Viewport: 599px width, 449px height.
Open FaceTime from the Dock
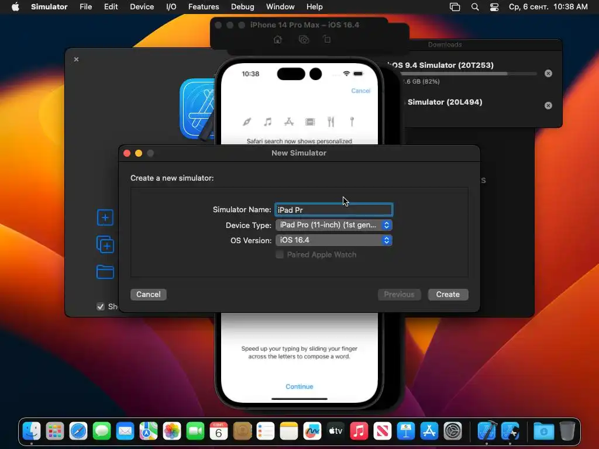pyautogui.click(x=195, y=431)
